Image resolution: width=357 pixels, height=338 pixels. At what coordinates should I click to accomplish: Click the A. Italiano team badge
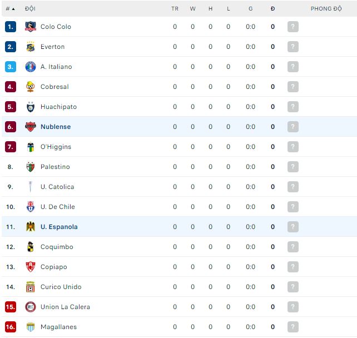(x=31, y=67)
